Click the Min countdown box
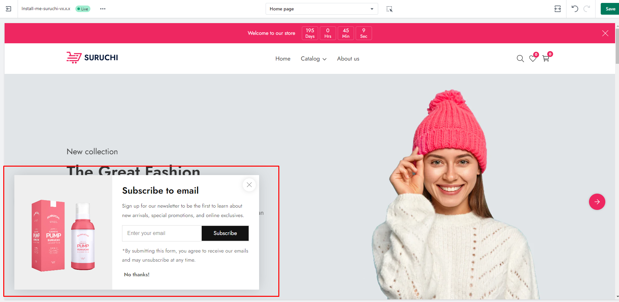The width and height of the screenshot is (619, 302). coord(346,33)
